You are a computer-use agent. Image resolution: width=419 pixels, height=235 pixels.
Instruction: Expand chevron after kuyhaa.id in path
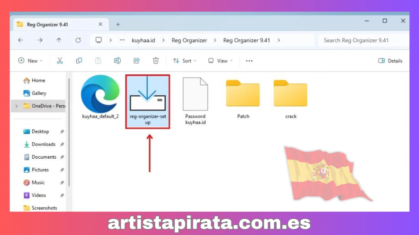point(163,40)
